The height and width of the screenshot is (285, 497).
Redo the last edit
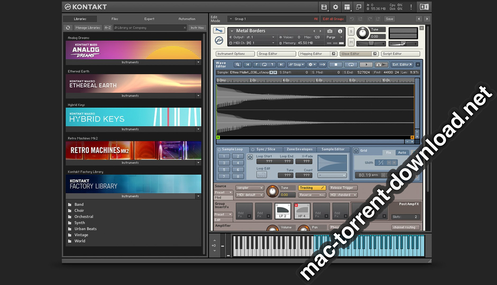369,19
